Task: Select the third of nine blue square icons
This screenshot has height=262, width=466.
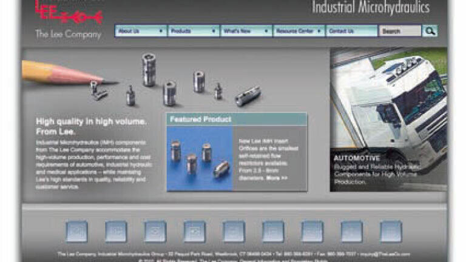Action: pyautogui.click(x=155, y=232)
